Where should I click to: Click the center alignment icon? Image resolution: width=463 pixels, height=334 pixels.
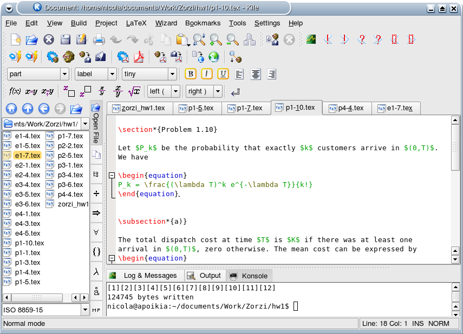(255, 74)
